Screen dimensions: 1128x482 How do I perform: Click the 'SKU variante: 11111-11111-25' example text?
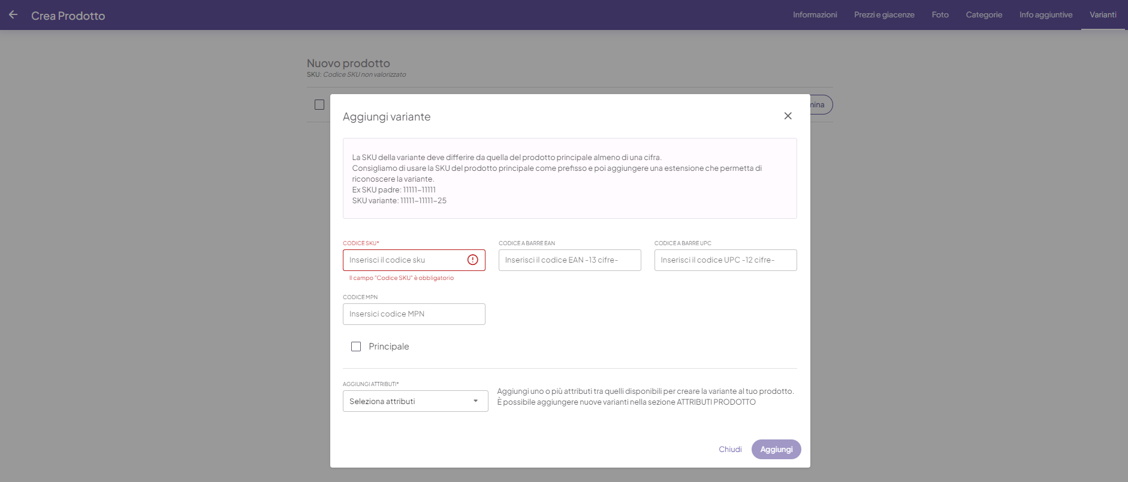tap(399, 201)
